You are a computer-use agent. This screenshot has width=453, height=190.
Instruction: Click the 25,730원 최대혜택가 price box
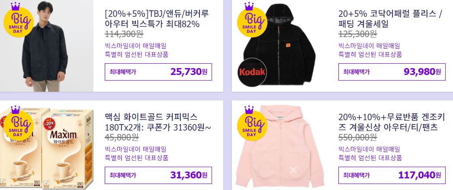pyautogui.click(x=158, y=72)
